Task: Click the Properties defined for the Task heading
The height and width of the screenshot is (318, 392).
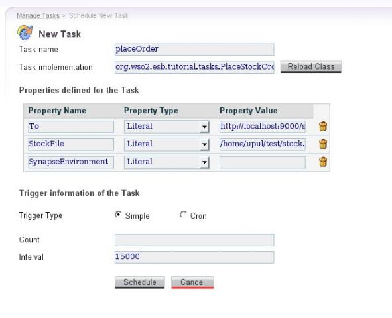Action: (x=79, y=90)
